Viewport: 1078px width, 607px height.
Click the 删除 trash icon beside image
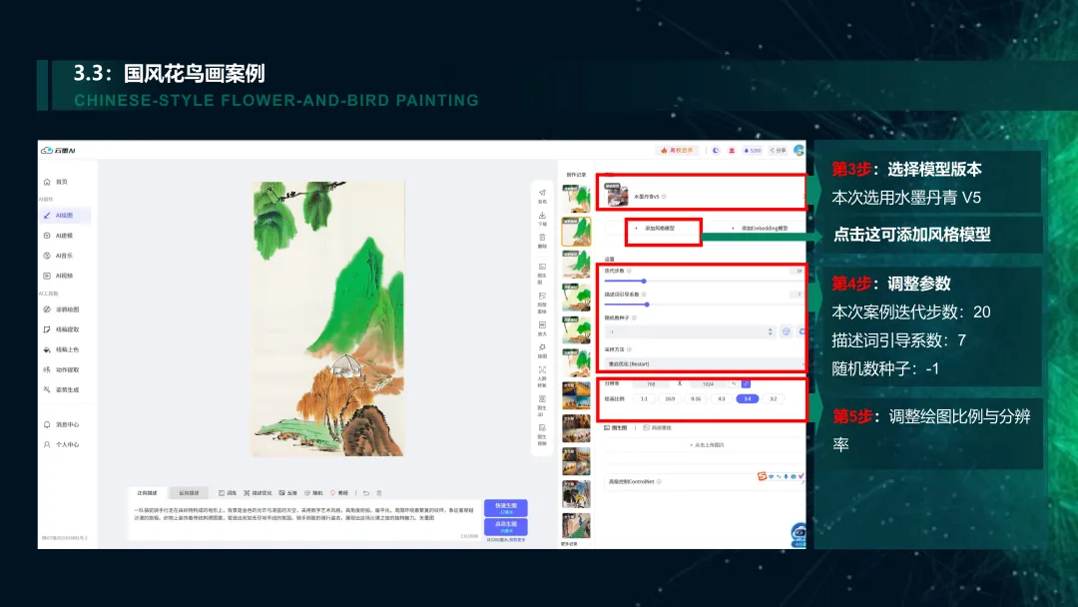pos(542,238)
